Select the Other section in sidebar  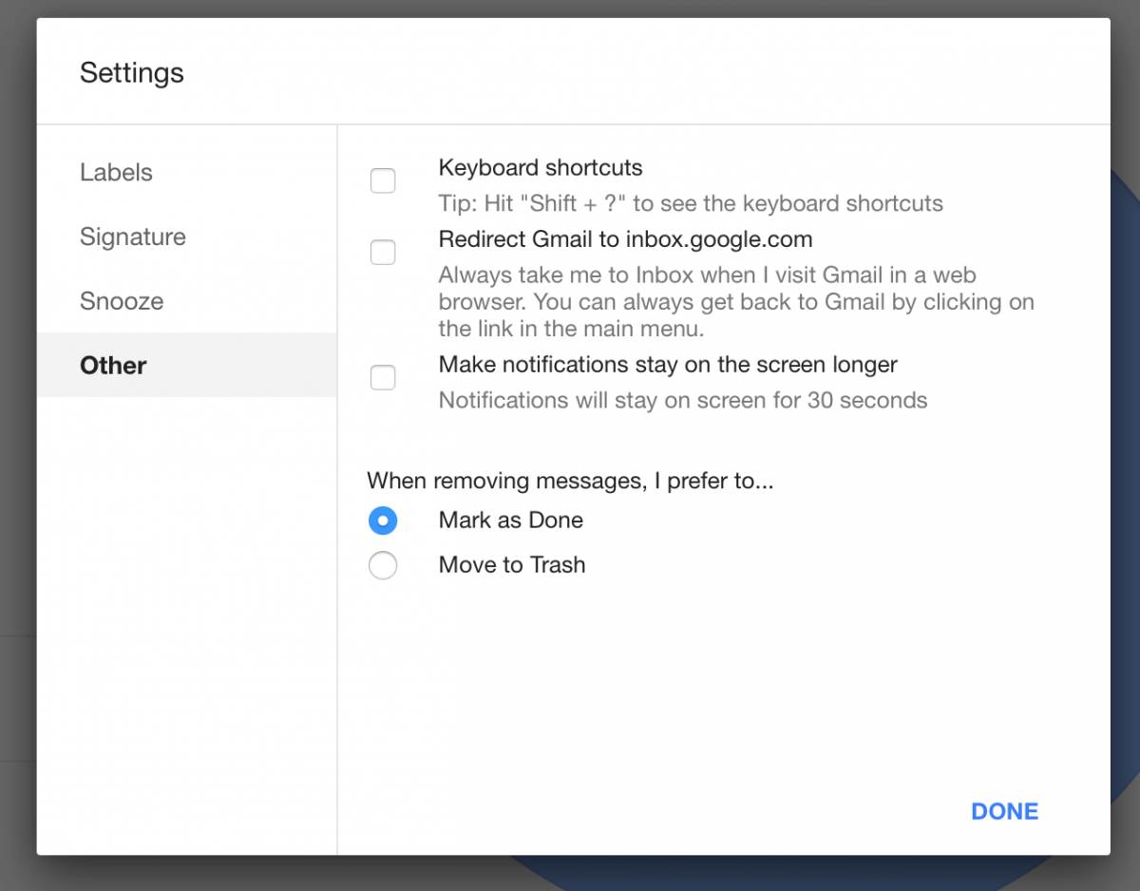coord(113,366)
